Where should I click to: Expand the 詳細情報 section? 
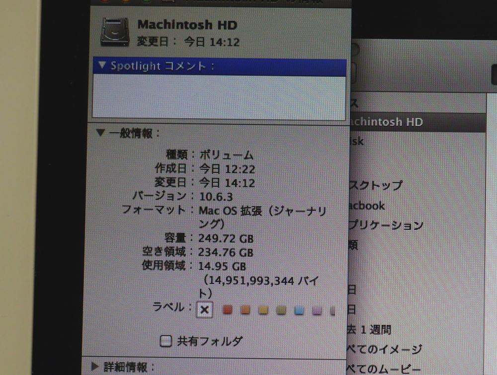tap(95, 367)
